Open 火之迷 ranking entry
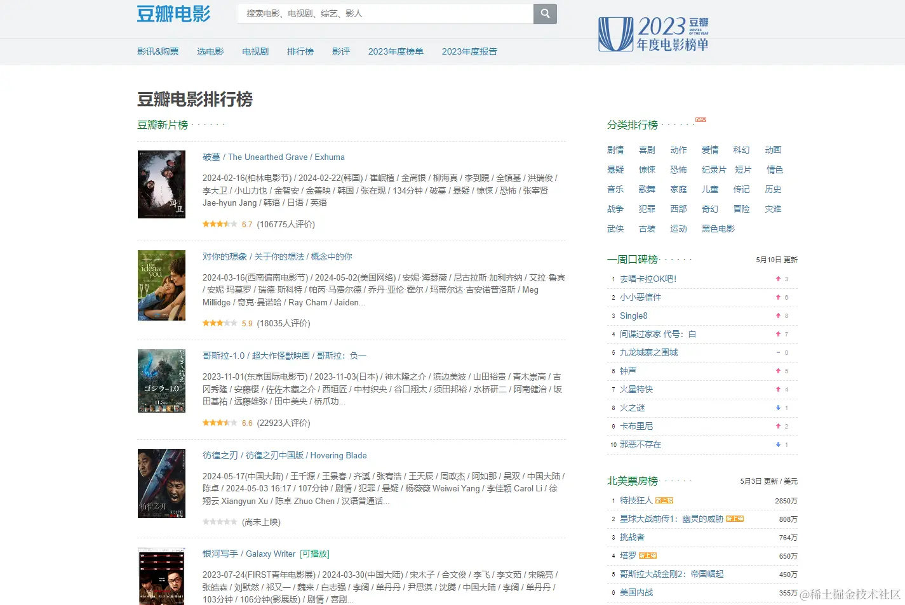The width and height of the screenshot is (905, 605). [632, 408]
